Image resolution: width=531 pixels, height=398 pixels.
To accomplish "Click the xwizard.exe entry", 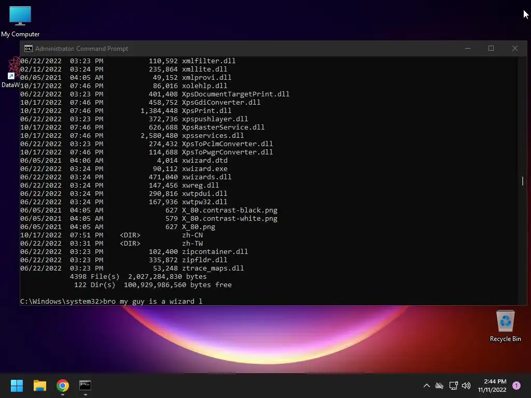I will 204,168.
